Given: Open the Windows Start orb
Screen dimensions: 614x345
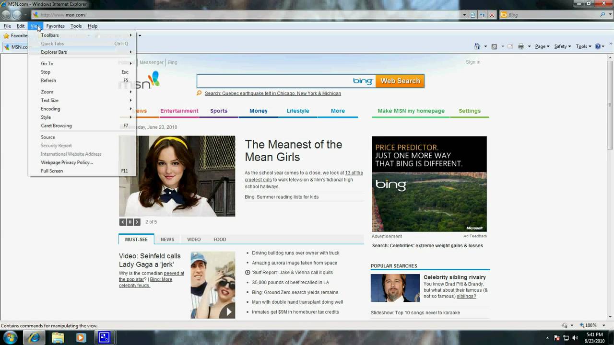Looking at the screenshot, I should coord(10,337).
